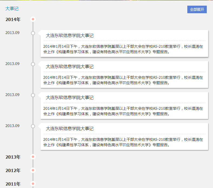
Task: Click the pink dot beside 2011年
Action: (33, 184)
